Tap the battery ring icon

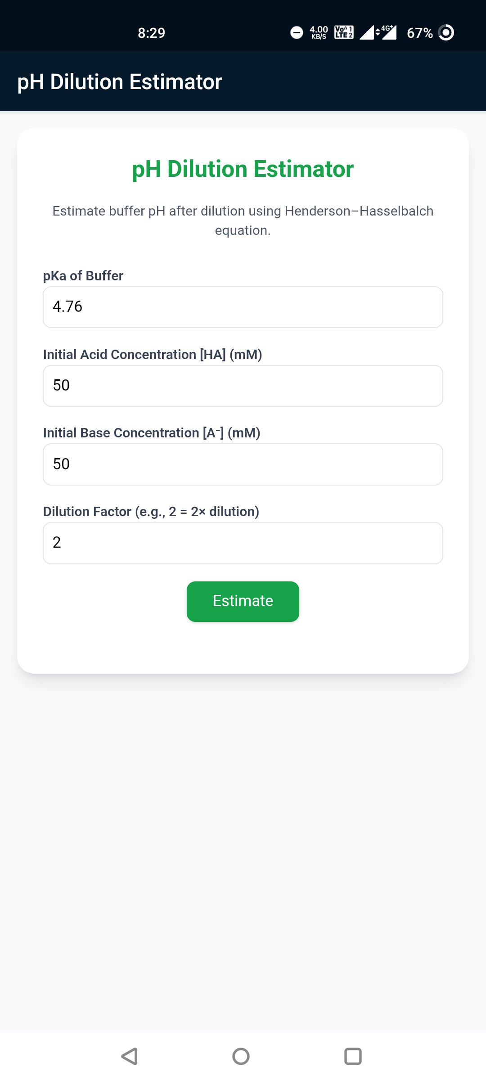tap(446, 32)
